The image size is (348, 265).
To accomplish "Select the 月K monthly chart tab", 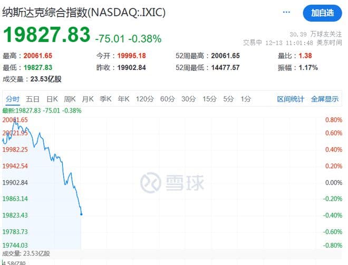I will tap(88, 99).
